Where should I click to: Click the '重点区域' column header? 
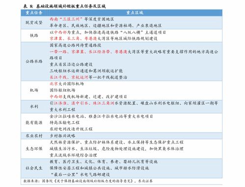135,13
